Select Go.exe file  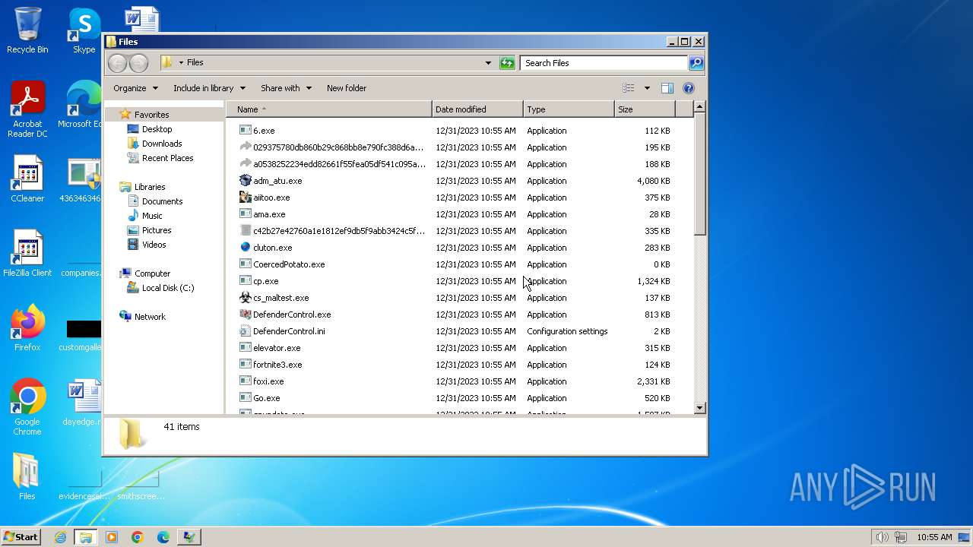point(266,398)
